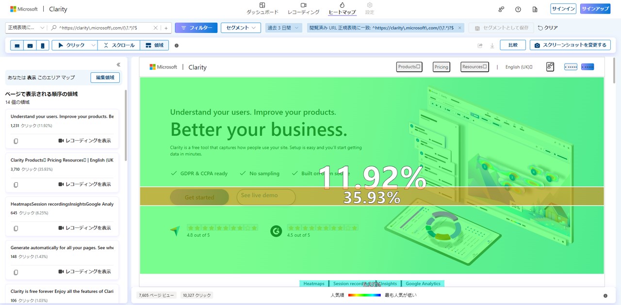Open English (UK) language selector in preview
This screenshot has width=621, height=305.
click(519, 67)
